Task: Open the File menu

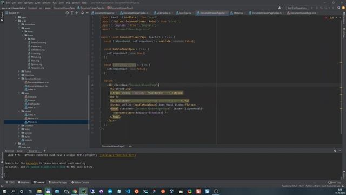Action: click(8, 3)
